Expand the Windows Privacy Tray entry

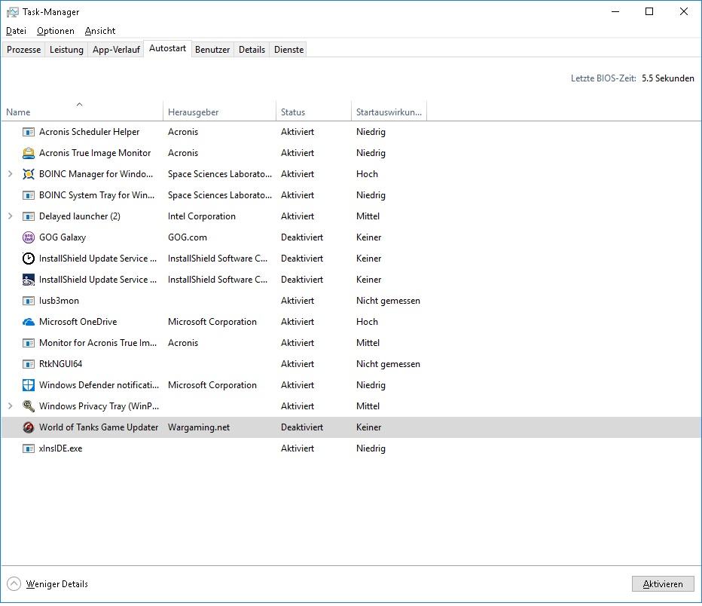(x=11, y=406)
